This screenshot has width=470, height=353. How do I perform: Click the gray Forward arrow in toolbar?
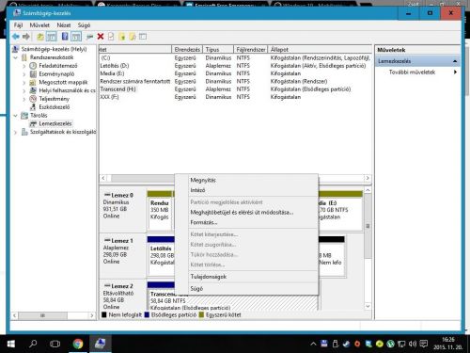26,37
